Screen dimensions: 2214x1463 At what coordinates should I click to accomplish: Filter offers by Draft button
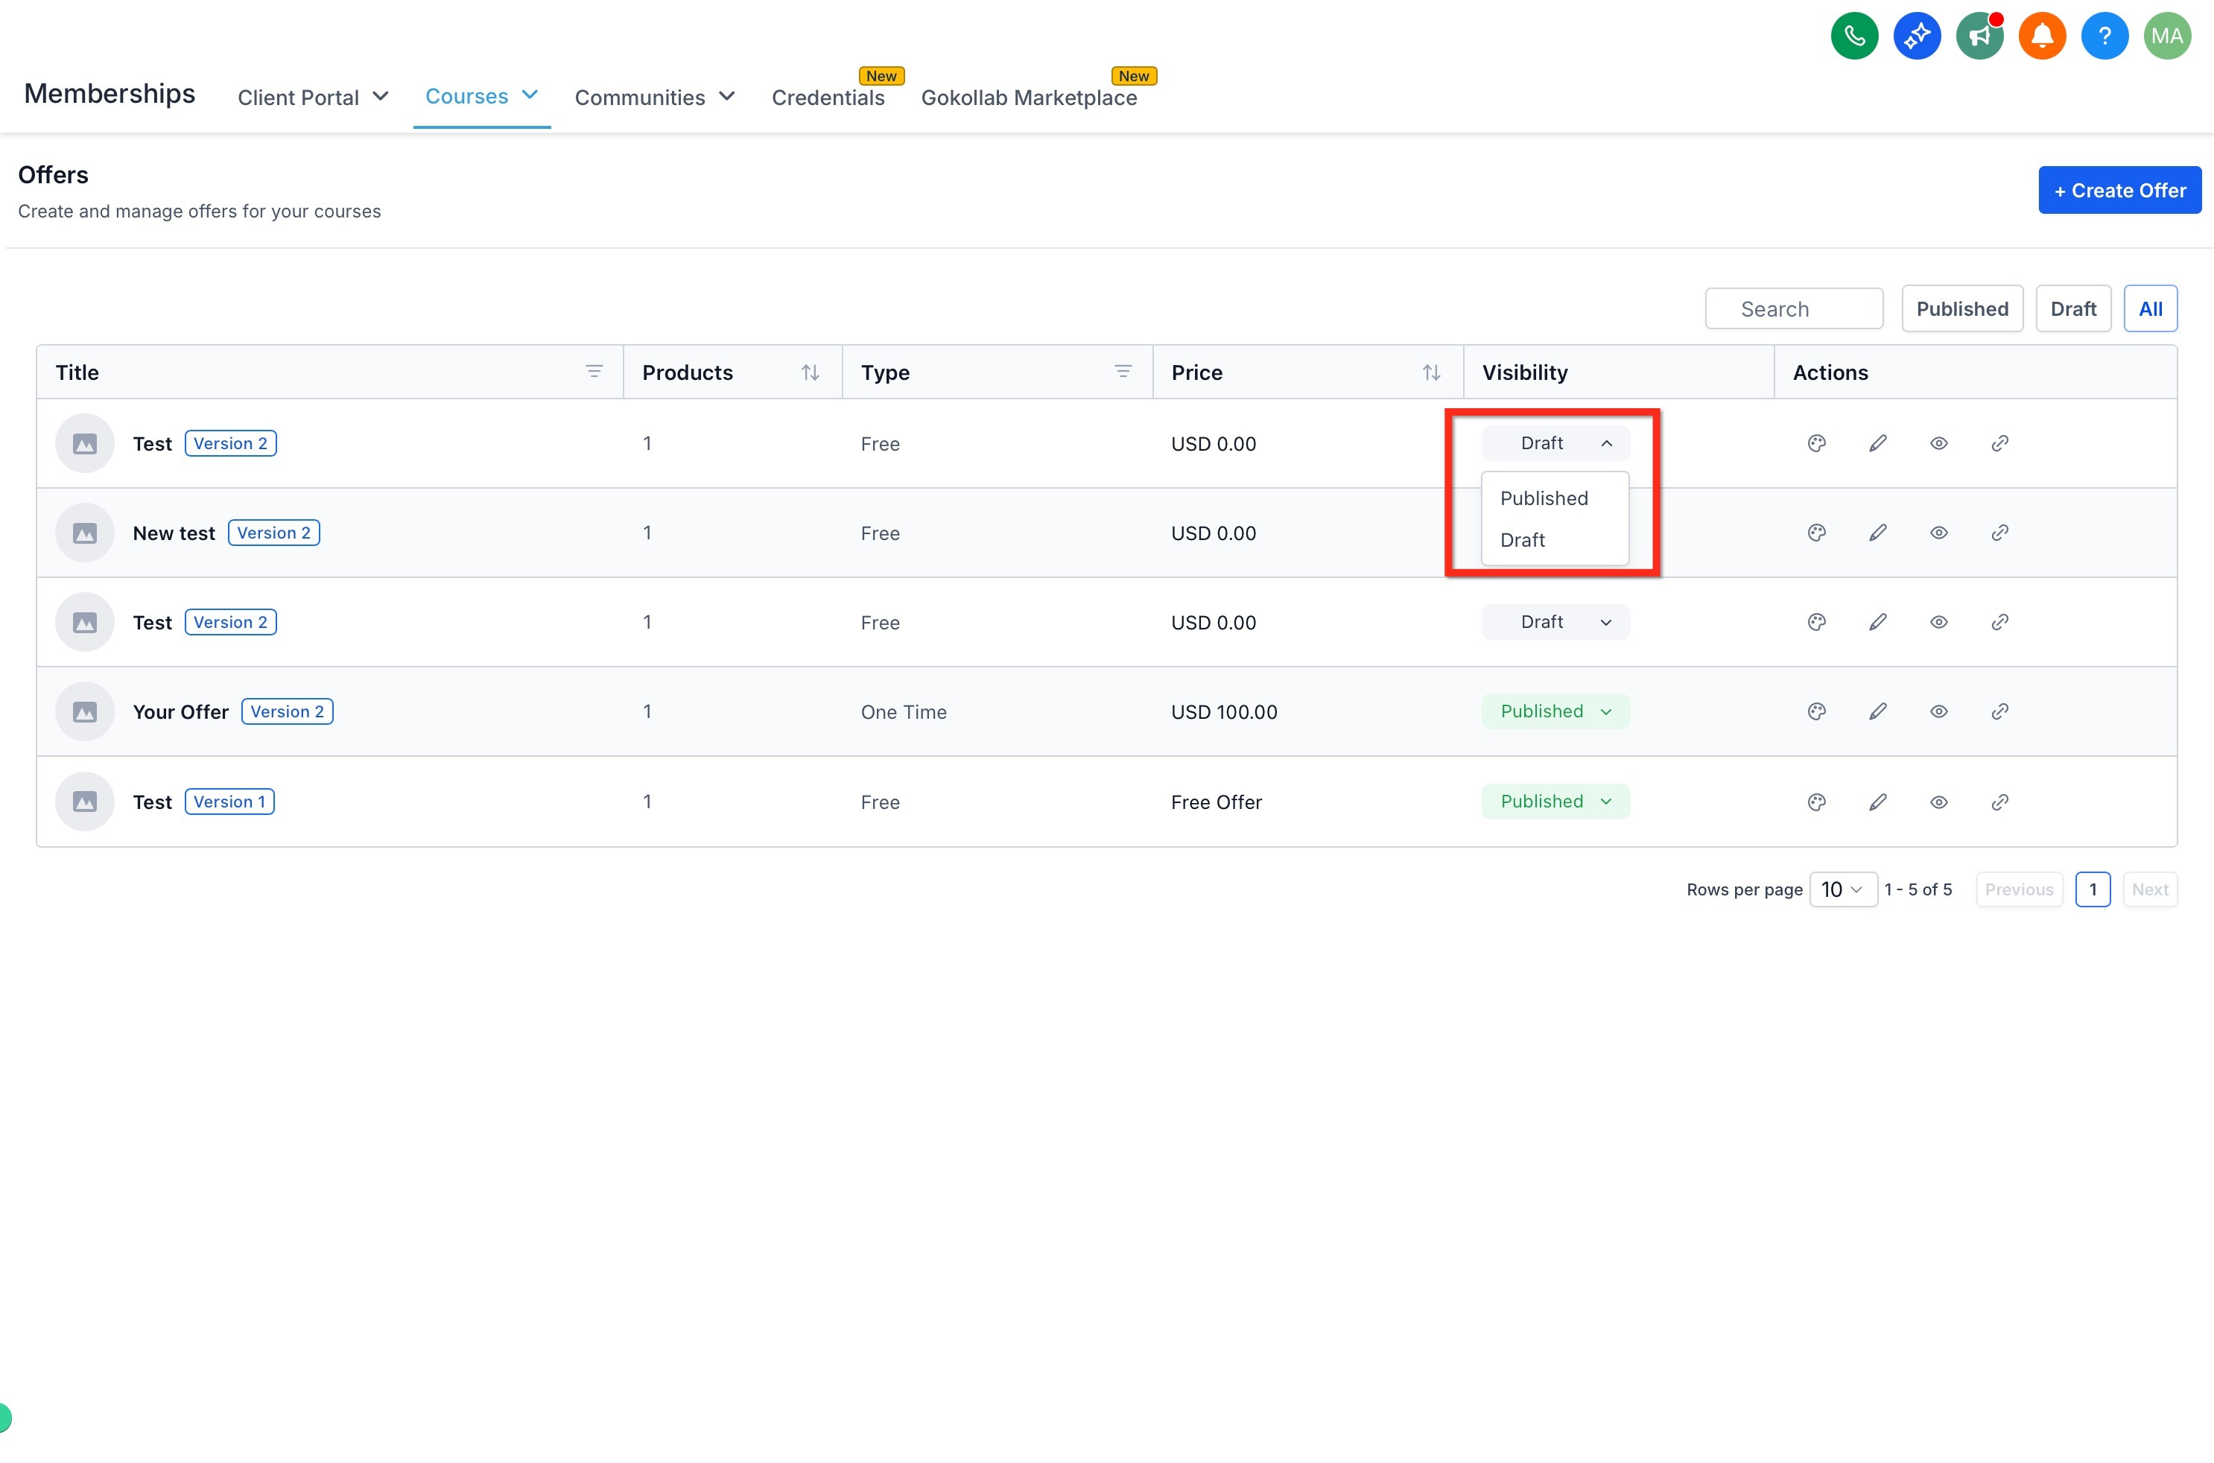[x=2072, y=309]
